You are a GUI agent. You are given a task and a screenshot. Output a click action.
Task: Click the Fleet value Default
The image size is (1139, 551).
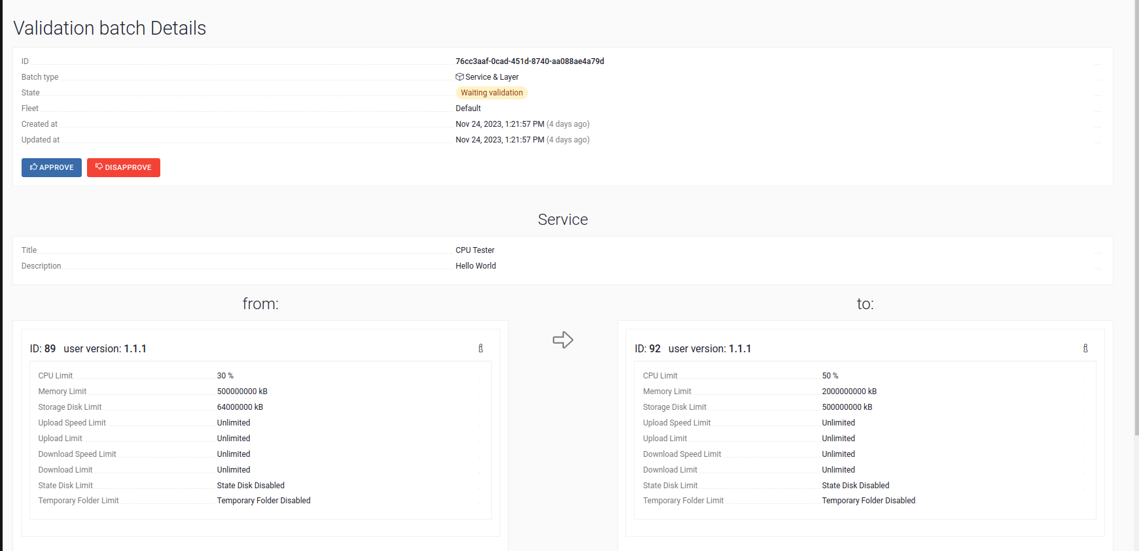(x=468, y=109)
